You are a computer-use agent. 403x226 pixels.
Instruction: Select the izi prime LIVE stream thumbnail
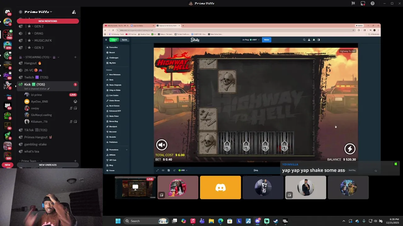click(x=135, y=187)
